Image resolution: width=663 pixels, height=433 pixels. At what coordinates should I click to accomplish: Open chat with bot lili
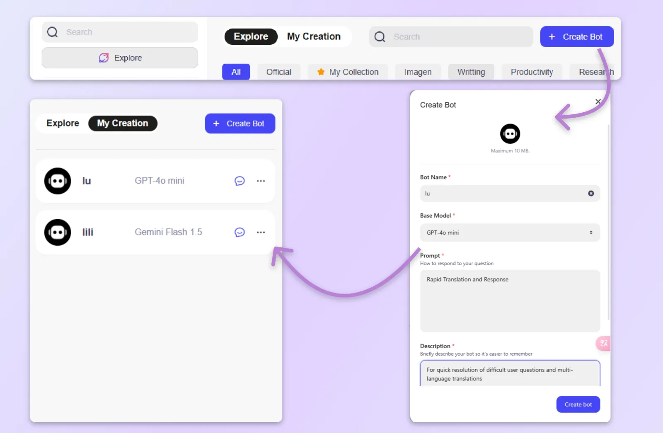click(240, 232)
